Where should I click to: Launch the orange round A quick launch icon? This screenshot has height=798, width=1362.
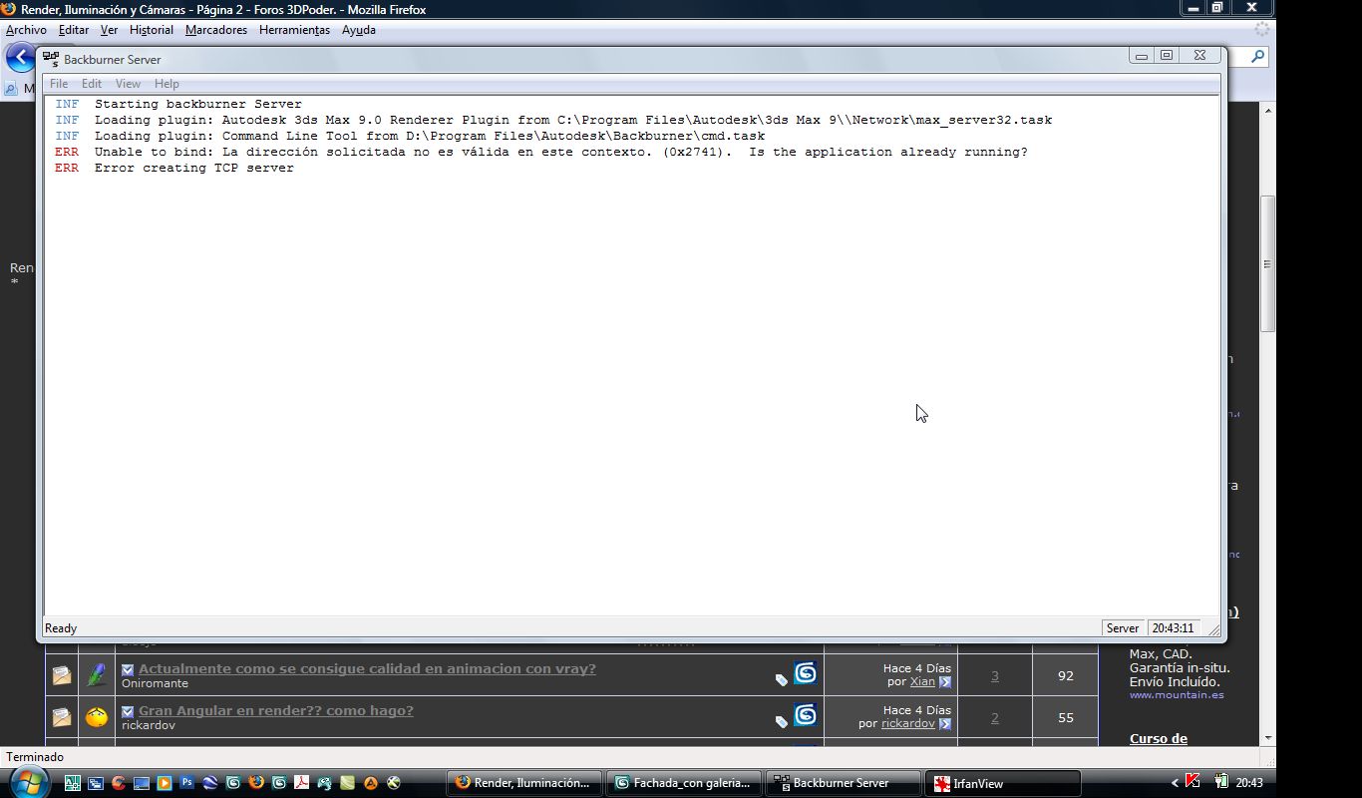tap(370, 783)
